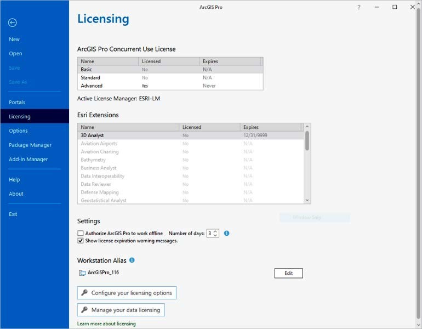Minimize the ArcGIS Pro window

coord(377,7)
